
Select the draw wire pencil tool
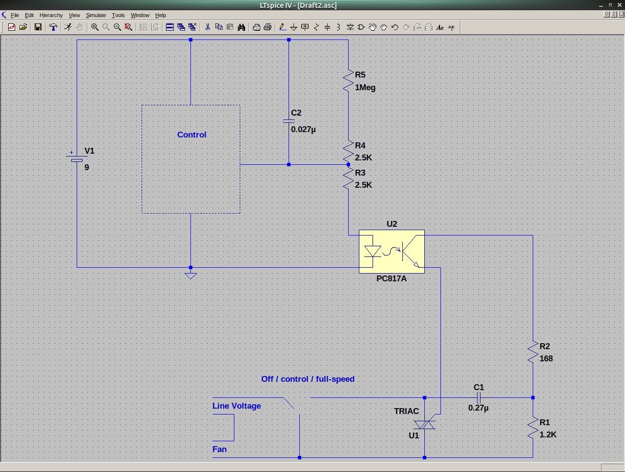point(283,27)
